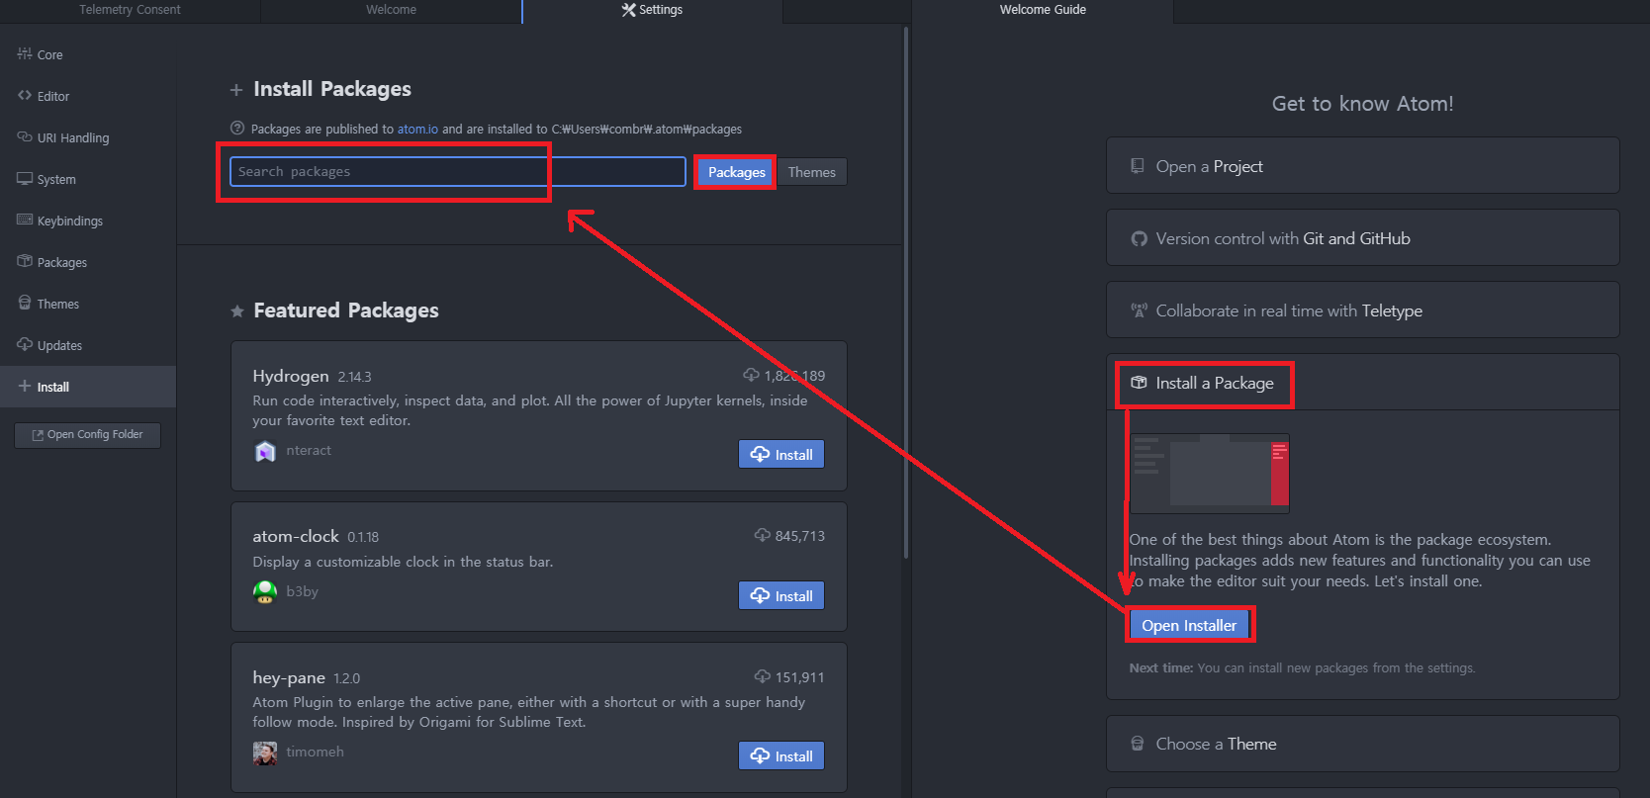Image resolution: width=1650 pixels, height=798 pixels.
Task: Switch to Welcome Guide tab
Action: 1043,10
